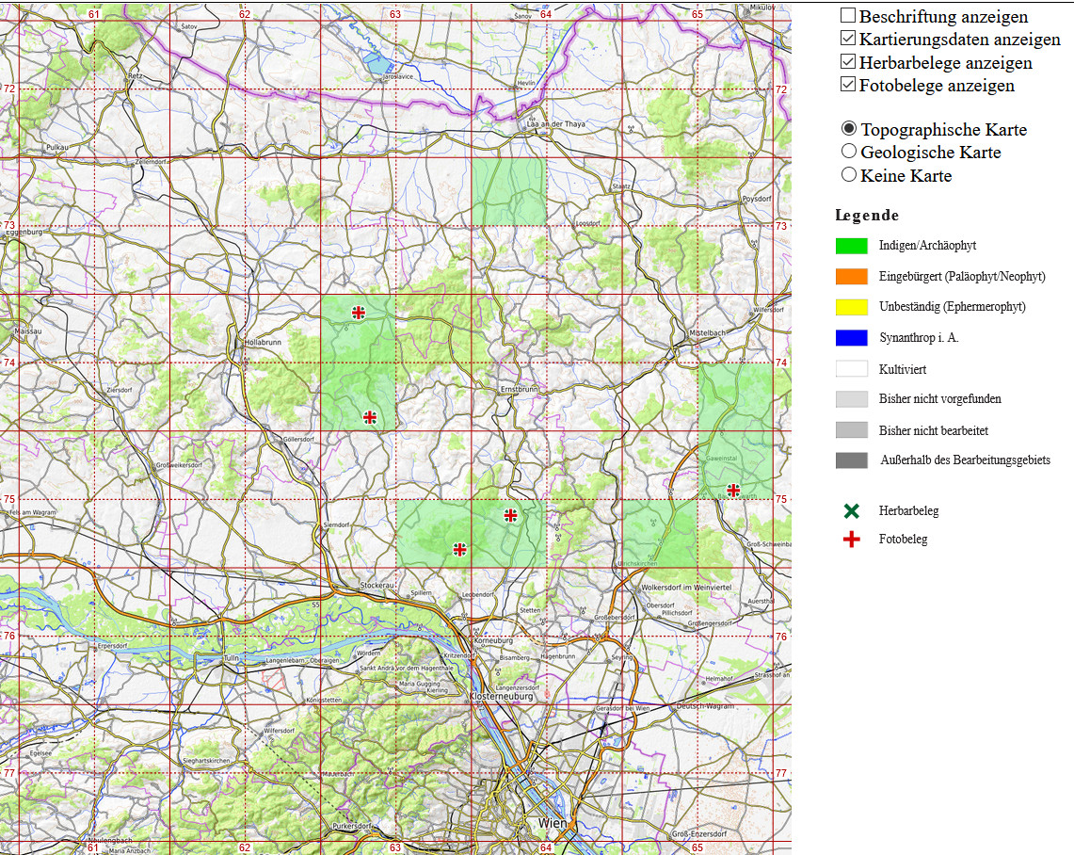Click the orange Eingebürgert legend swatch
Image resolution: width=1074 pixels, height=855 pixels.
[852, 276]
